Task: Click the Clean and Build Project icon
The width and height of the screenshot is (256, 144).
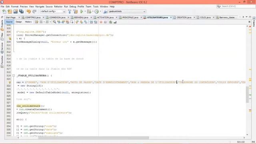Action: click(x=76, y=12)
